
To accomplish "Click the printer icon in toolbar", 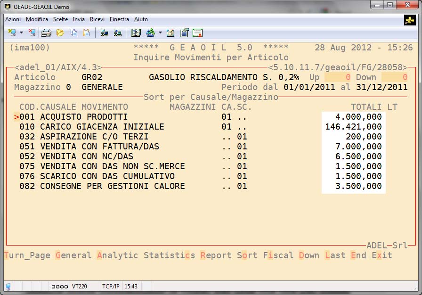I will [46, 33].
